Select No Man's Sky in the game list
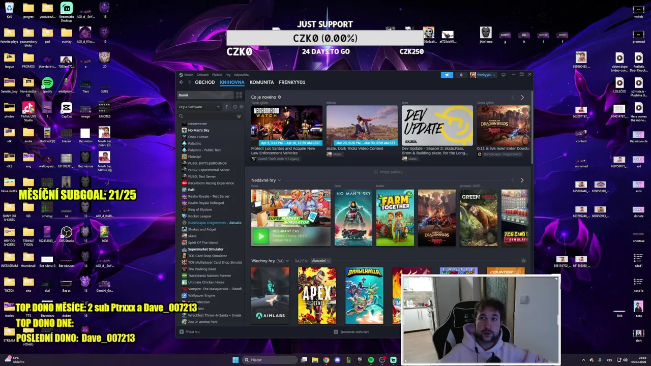Screen dimensions: 651x366 [198, 130]
